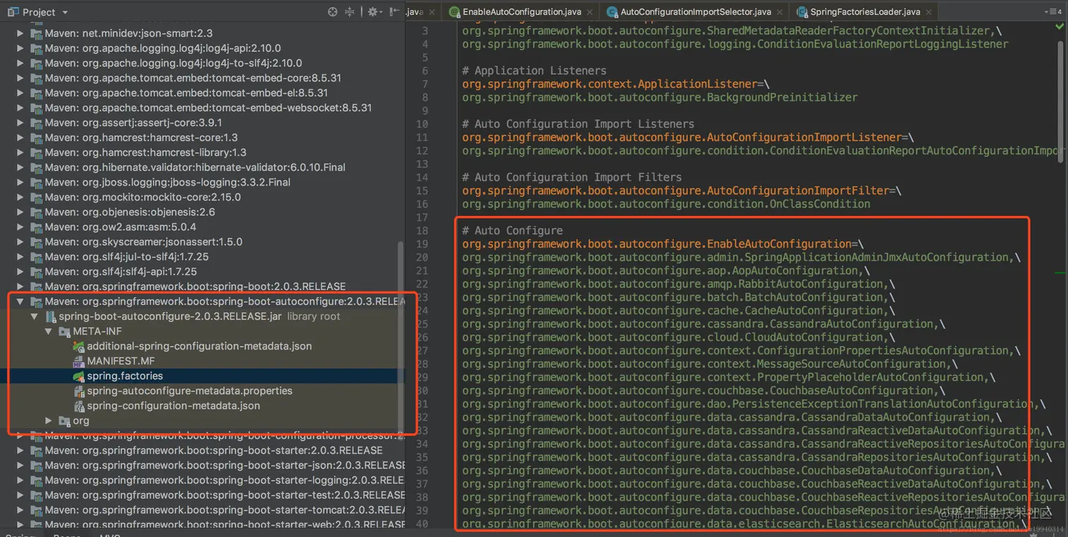Click the RabbitAutoConfiguration line

(679, 284)
